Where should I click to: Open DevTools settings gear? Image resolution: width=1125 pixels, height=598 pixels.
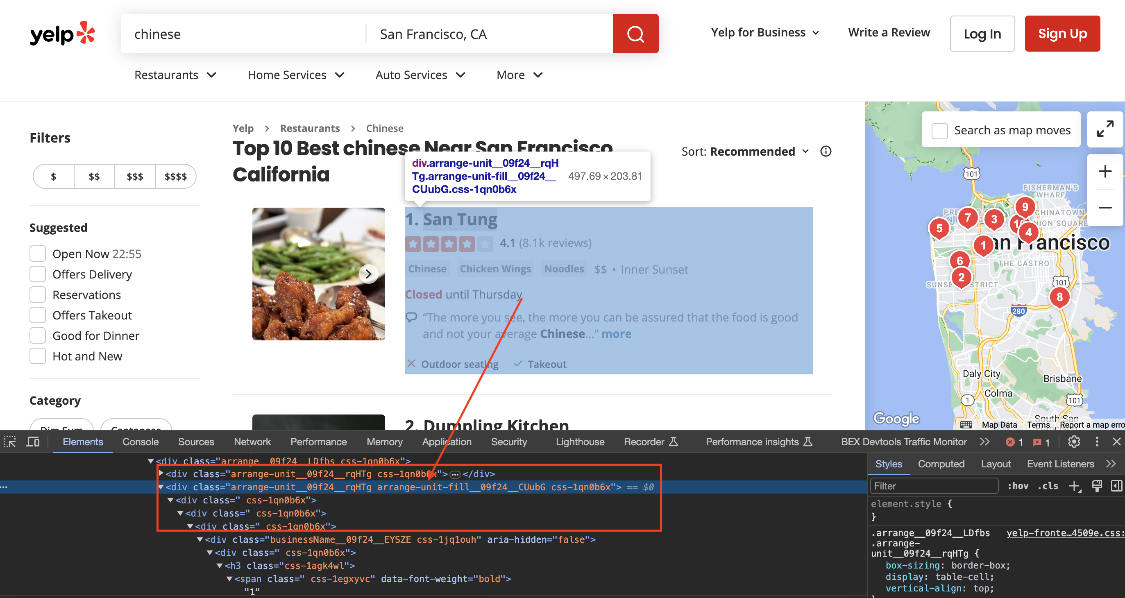[1074, 442]
